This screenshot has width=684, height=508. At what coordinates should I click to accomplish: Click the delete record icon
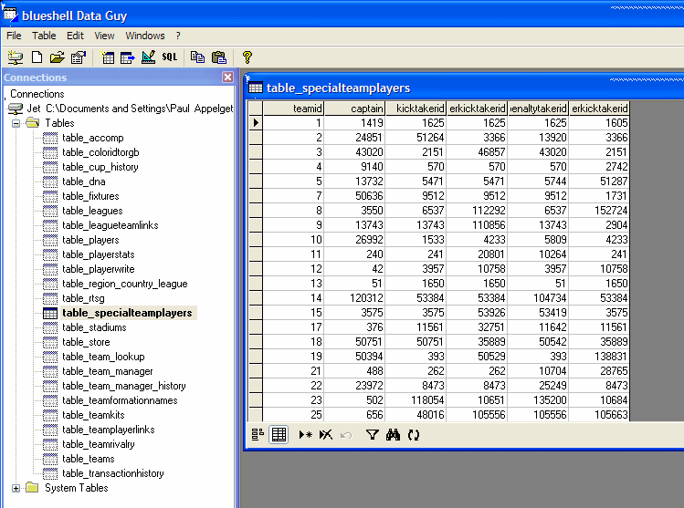coord(326,435)
